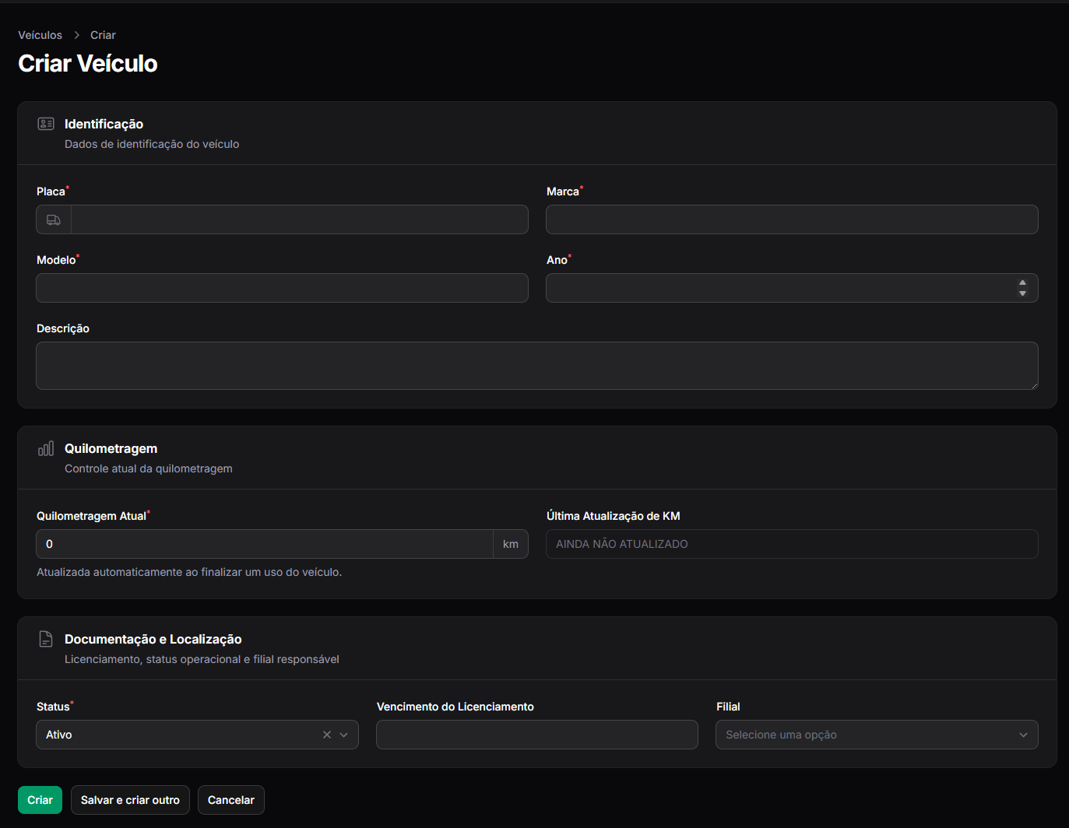The height and width of the screenshot is (828, 1069).
Task: Click the Criar breadcrumb item
Action: [x=103, y=35]
